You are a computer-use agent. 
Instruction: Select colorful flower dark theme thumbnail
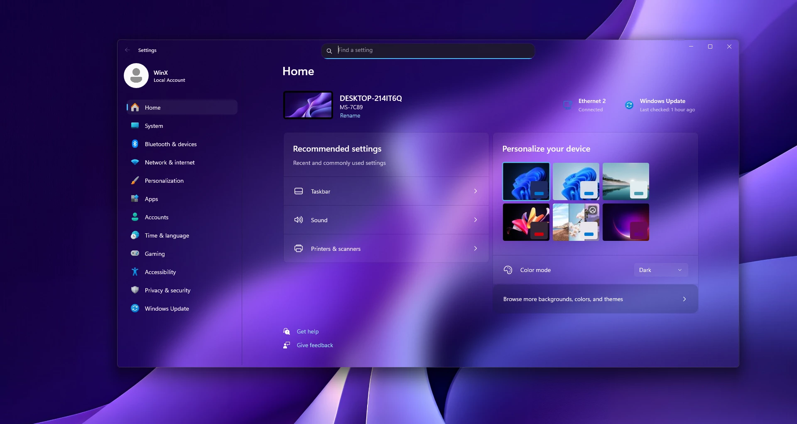526,222
